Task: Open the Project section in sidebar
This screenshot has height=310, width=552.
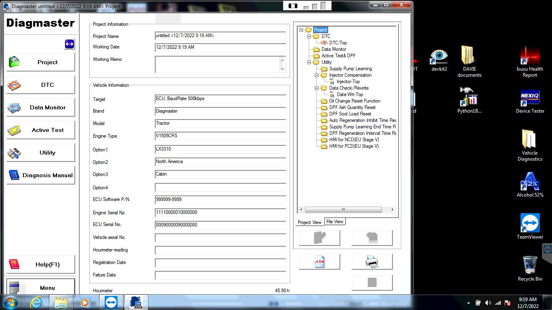Action: (41, 62)
